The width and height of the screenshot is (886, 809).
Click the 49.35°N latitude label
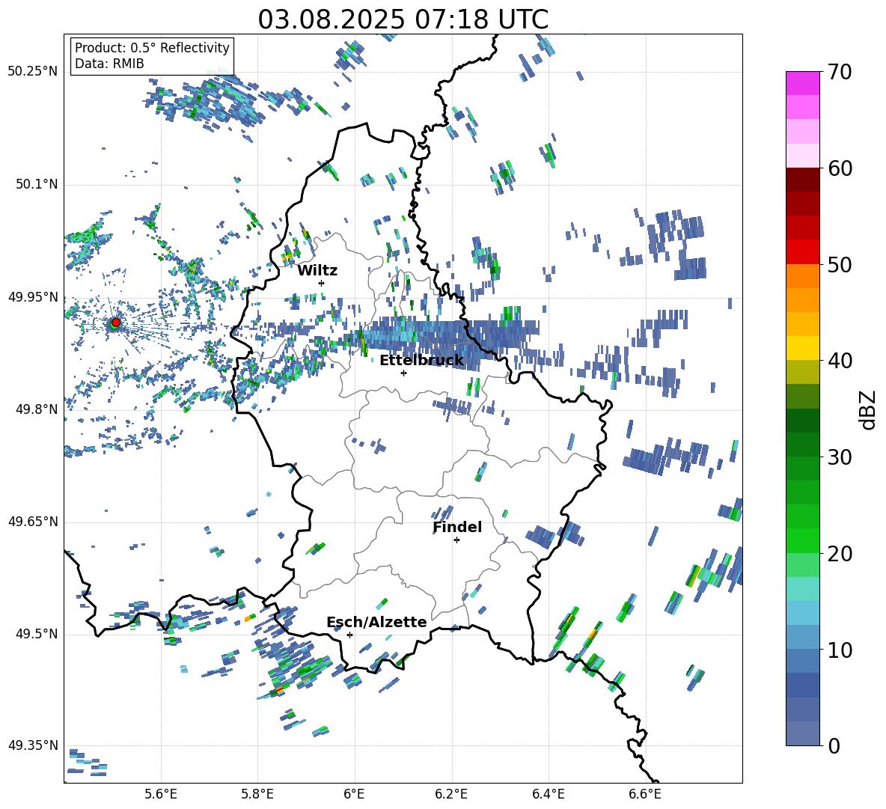click(33, 745)
